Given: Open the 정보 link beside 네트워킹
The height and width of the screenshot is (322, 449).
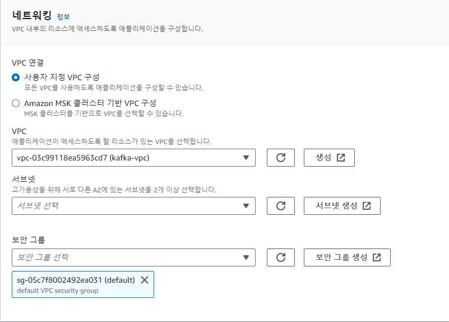Looking at the screenshot, I should coord(63,17).
